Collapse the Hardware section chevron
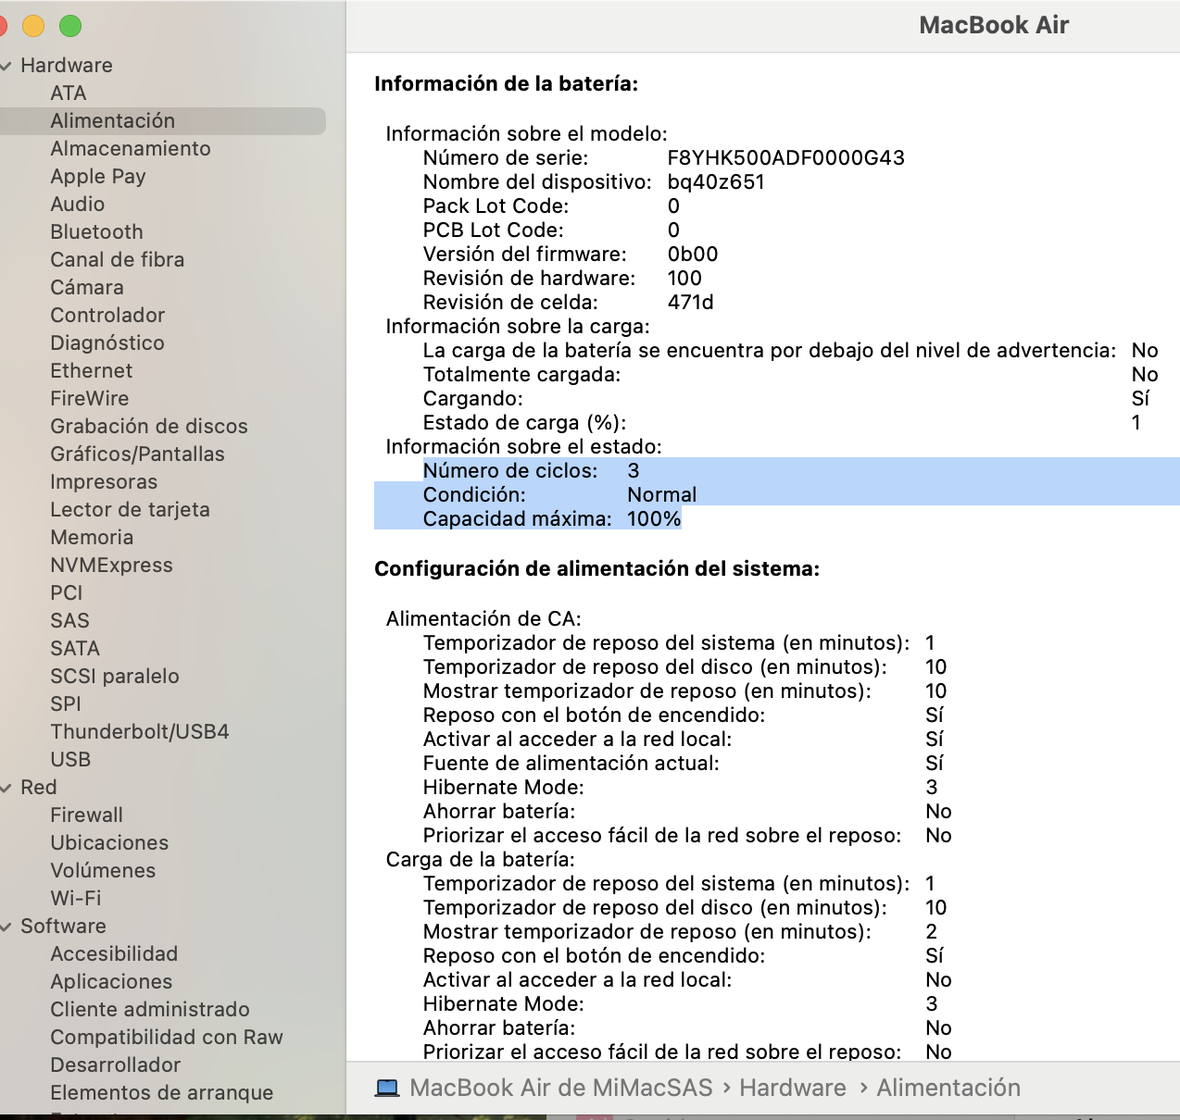This screenshot has width=1180, height=1120. pos(6,66)
